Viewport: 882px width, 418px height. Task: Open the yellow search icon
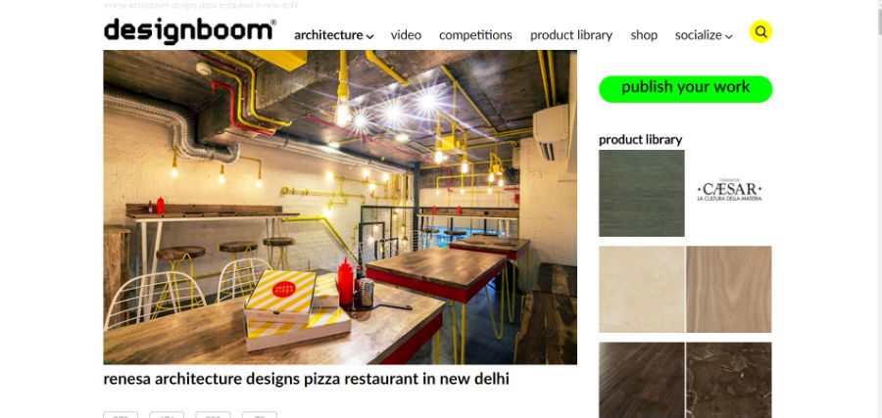click(x=760, y=31)
